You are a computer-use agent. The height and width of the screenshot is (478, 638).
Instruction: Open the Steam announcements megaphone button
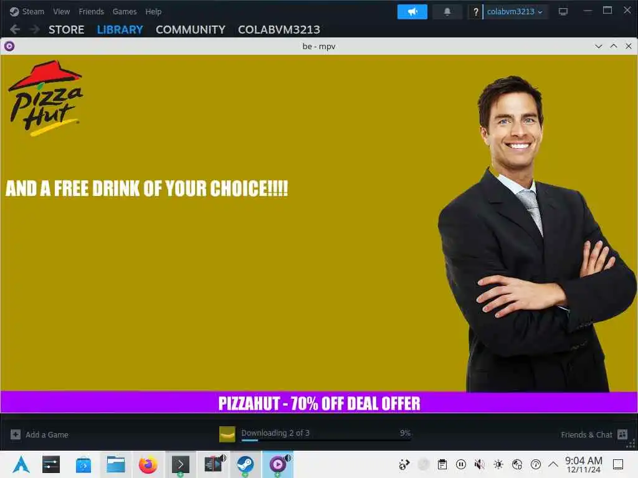point(412,11)
